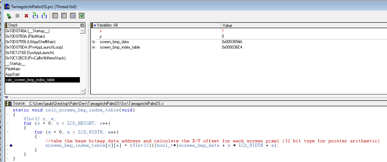Select stack frame 0x10C12160 (SysAppLaunch)
Viewport: 387px width, 162px height.
pyautogui.click(x=43, y=53)
